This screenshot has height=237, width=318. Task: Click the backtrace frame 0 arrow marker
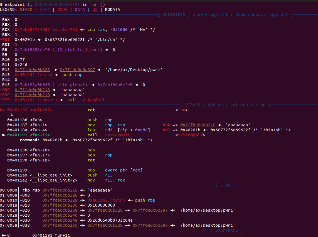pos(4,235)
